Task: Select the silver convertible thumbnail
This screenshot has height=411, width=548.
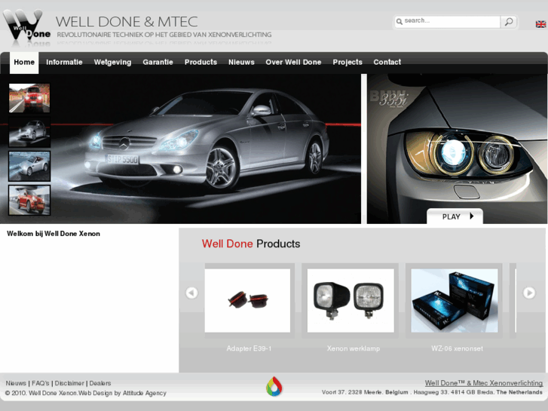Action: pos(29,166)
